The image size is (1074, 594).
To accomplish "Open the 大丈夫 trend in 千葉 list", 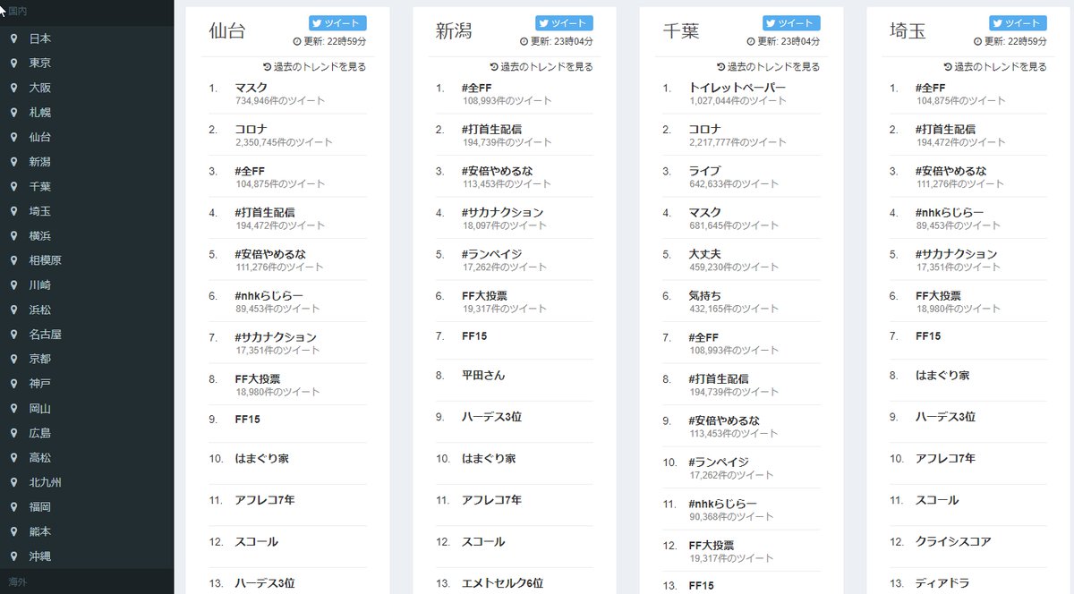I will pos(705,254).
